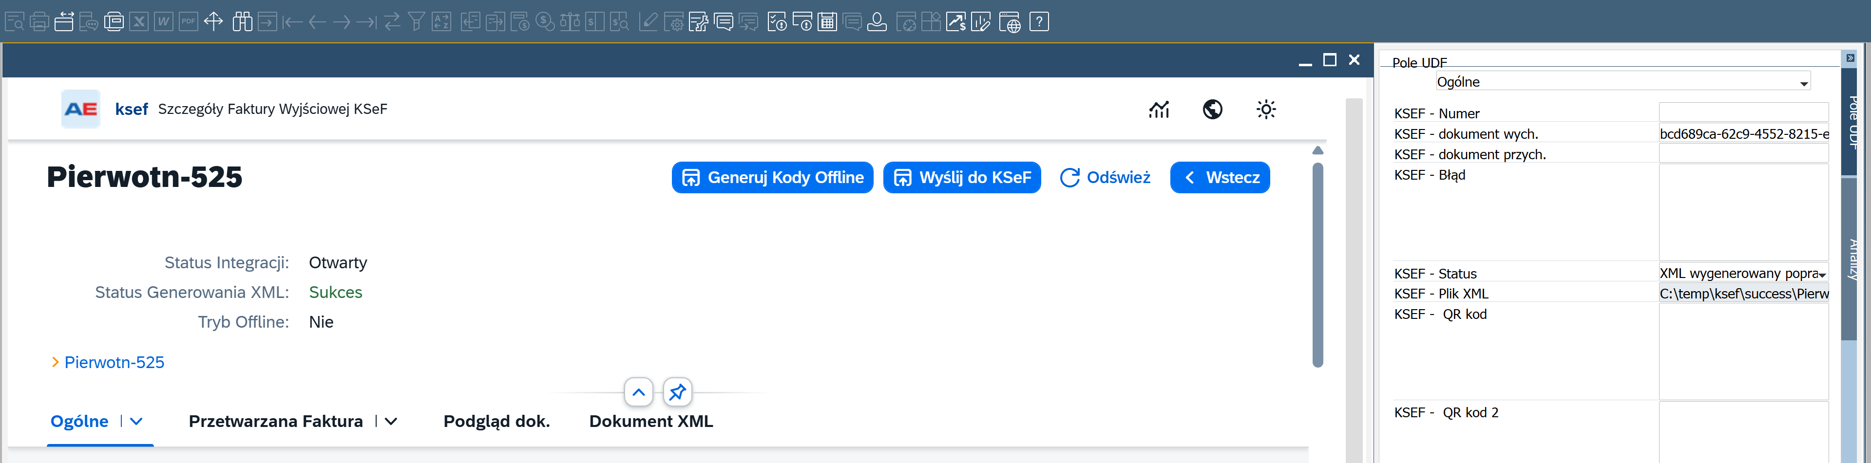Go back with Wstecz button
This screenshot has width=1871, height=463.
pyautogui.click(x=1220, y=177)
